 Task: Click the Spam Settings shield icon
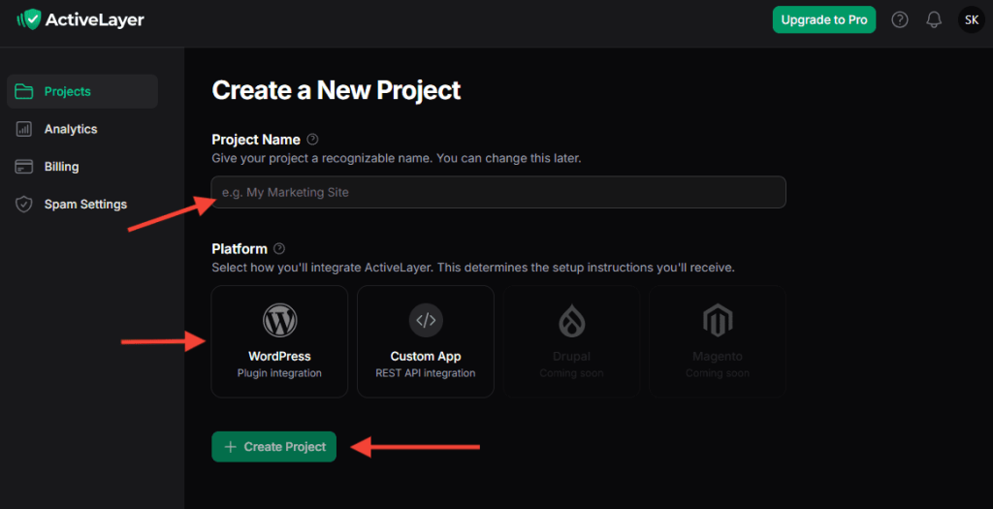(24, 204)
